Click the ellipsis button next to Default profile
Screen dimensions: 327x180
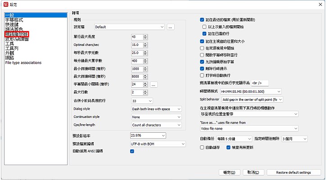tap(170, 27)
